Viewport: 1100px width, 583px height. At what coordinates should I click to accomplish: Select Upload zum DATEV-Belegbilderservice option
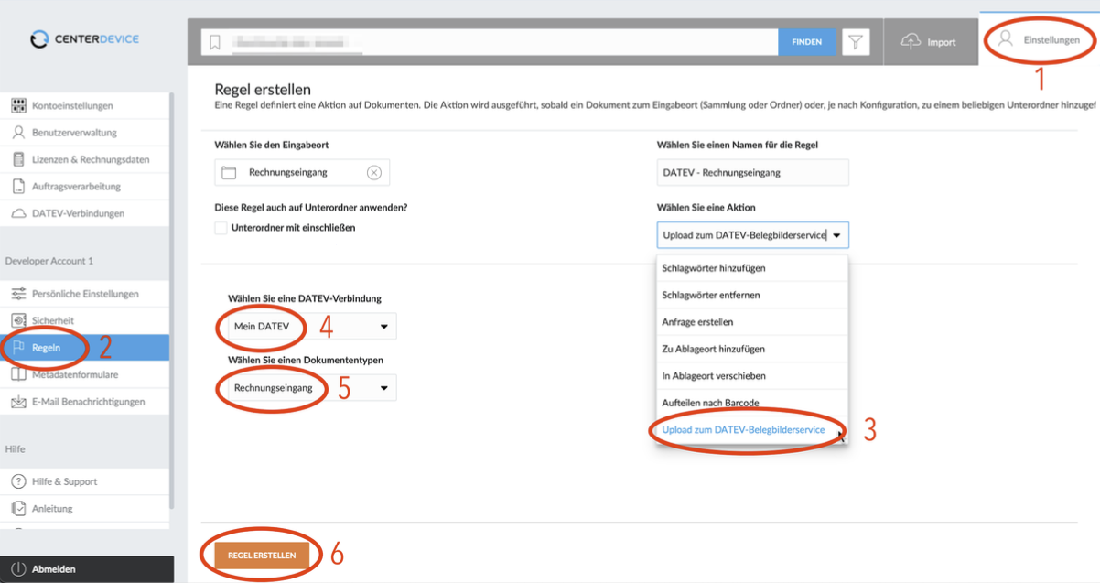[752, 429]
